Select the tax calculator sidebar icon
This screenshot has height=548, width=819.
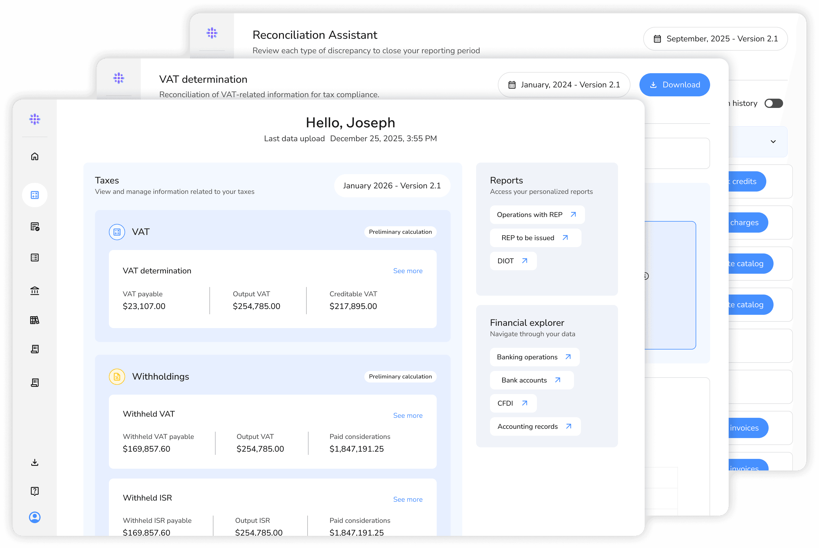click(35, 195)
